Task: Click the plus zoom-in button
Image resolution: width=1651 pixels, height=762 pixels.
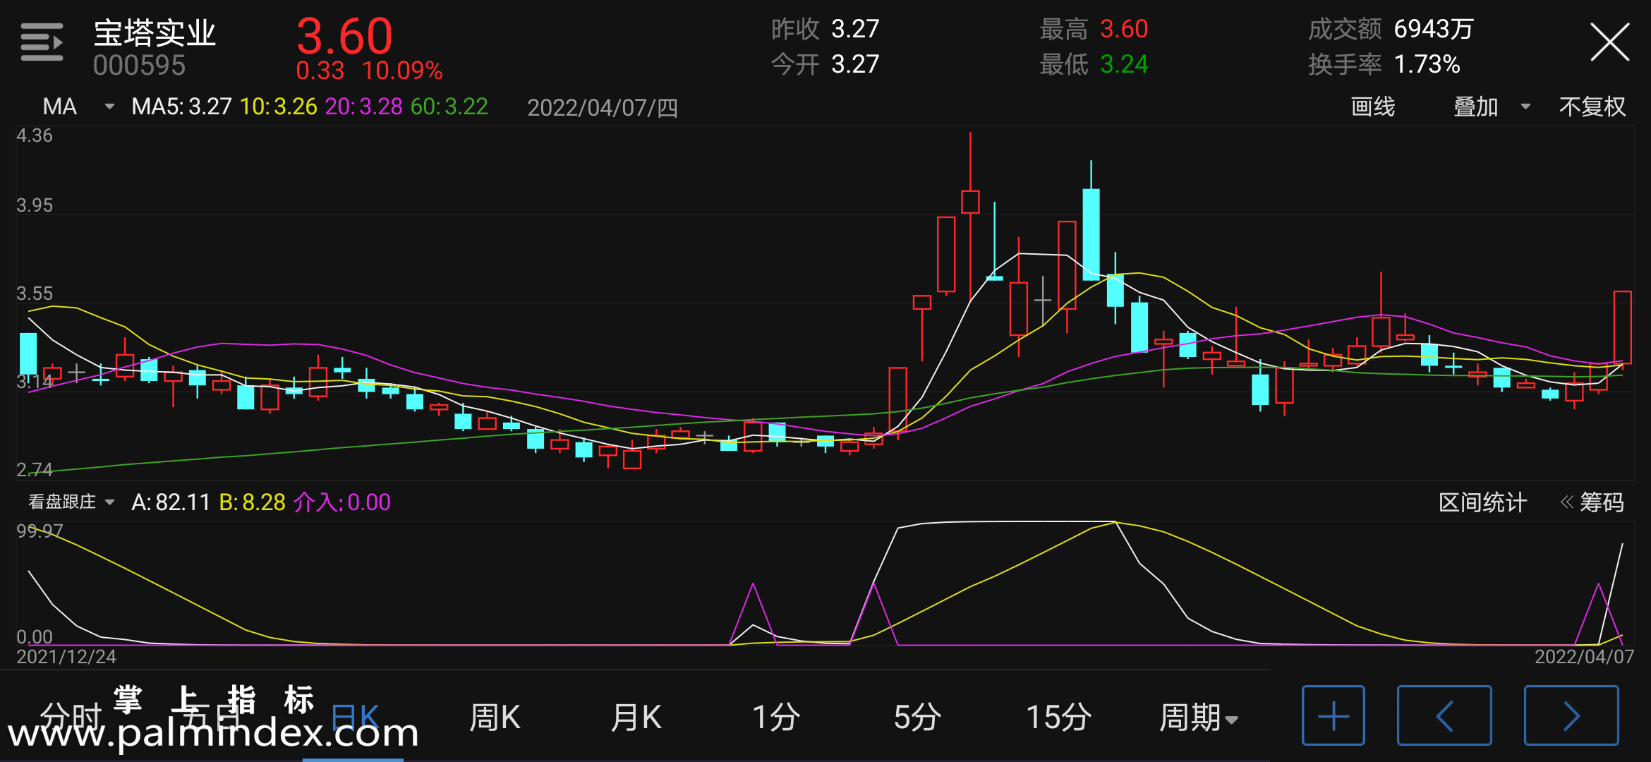Action: 1333,715
